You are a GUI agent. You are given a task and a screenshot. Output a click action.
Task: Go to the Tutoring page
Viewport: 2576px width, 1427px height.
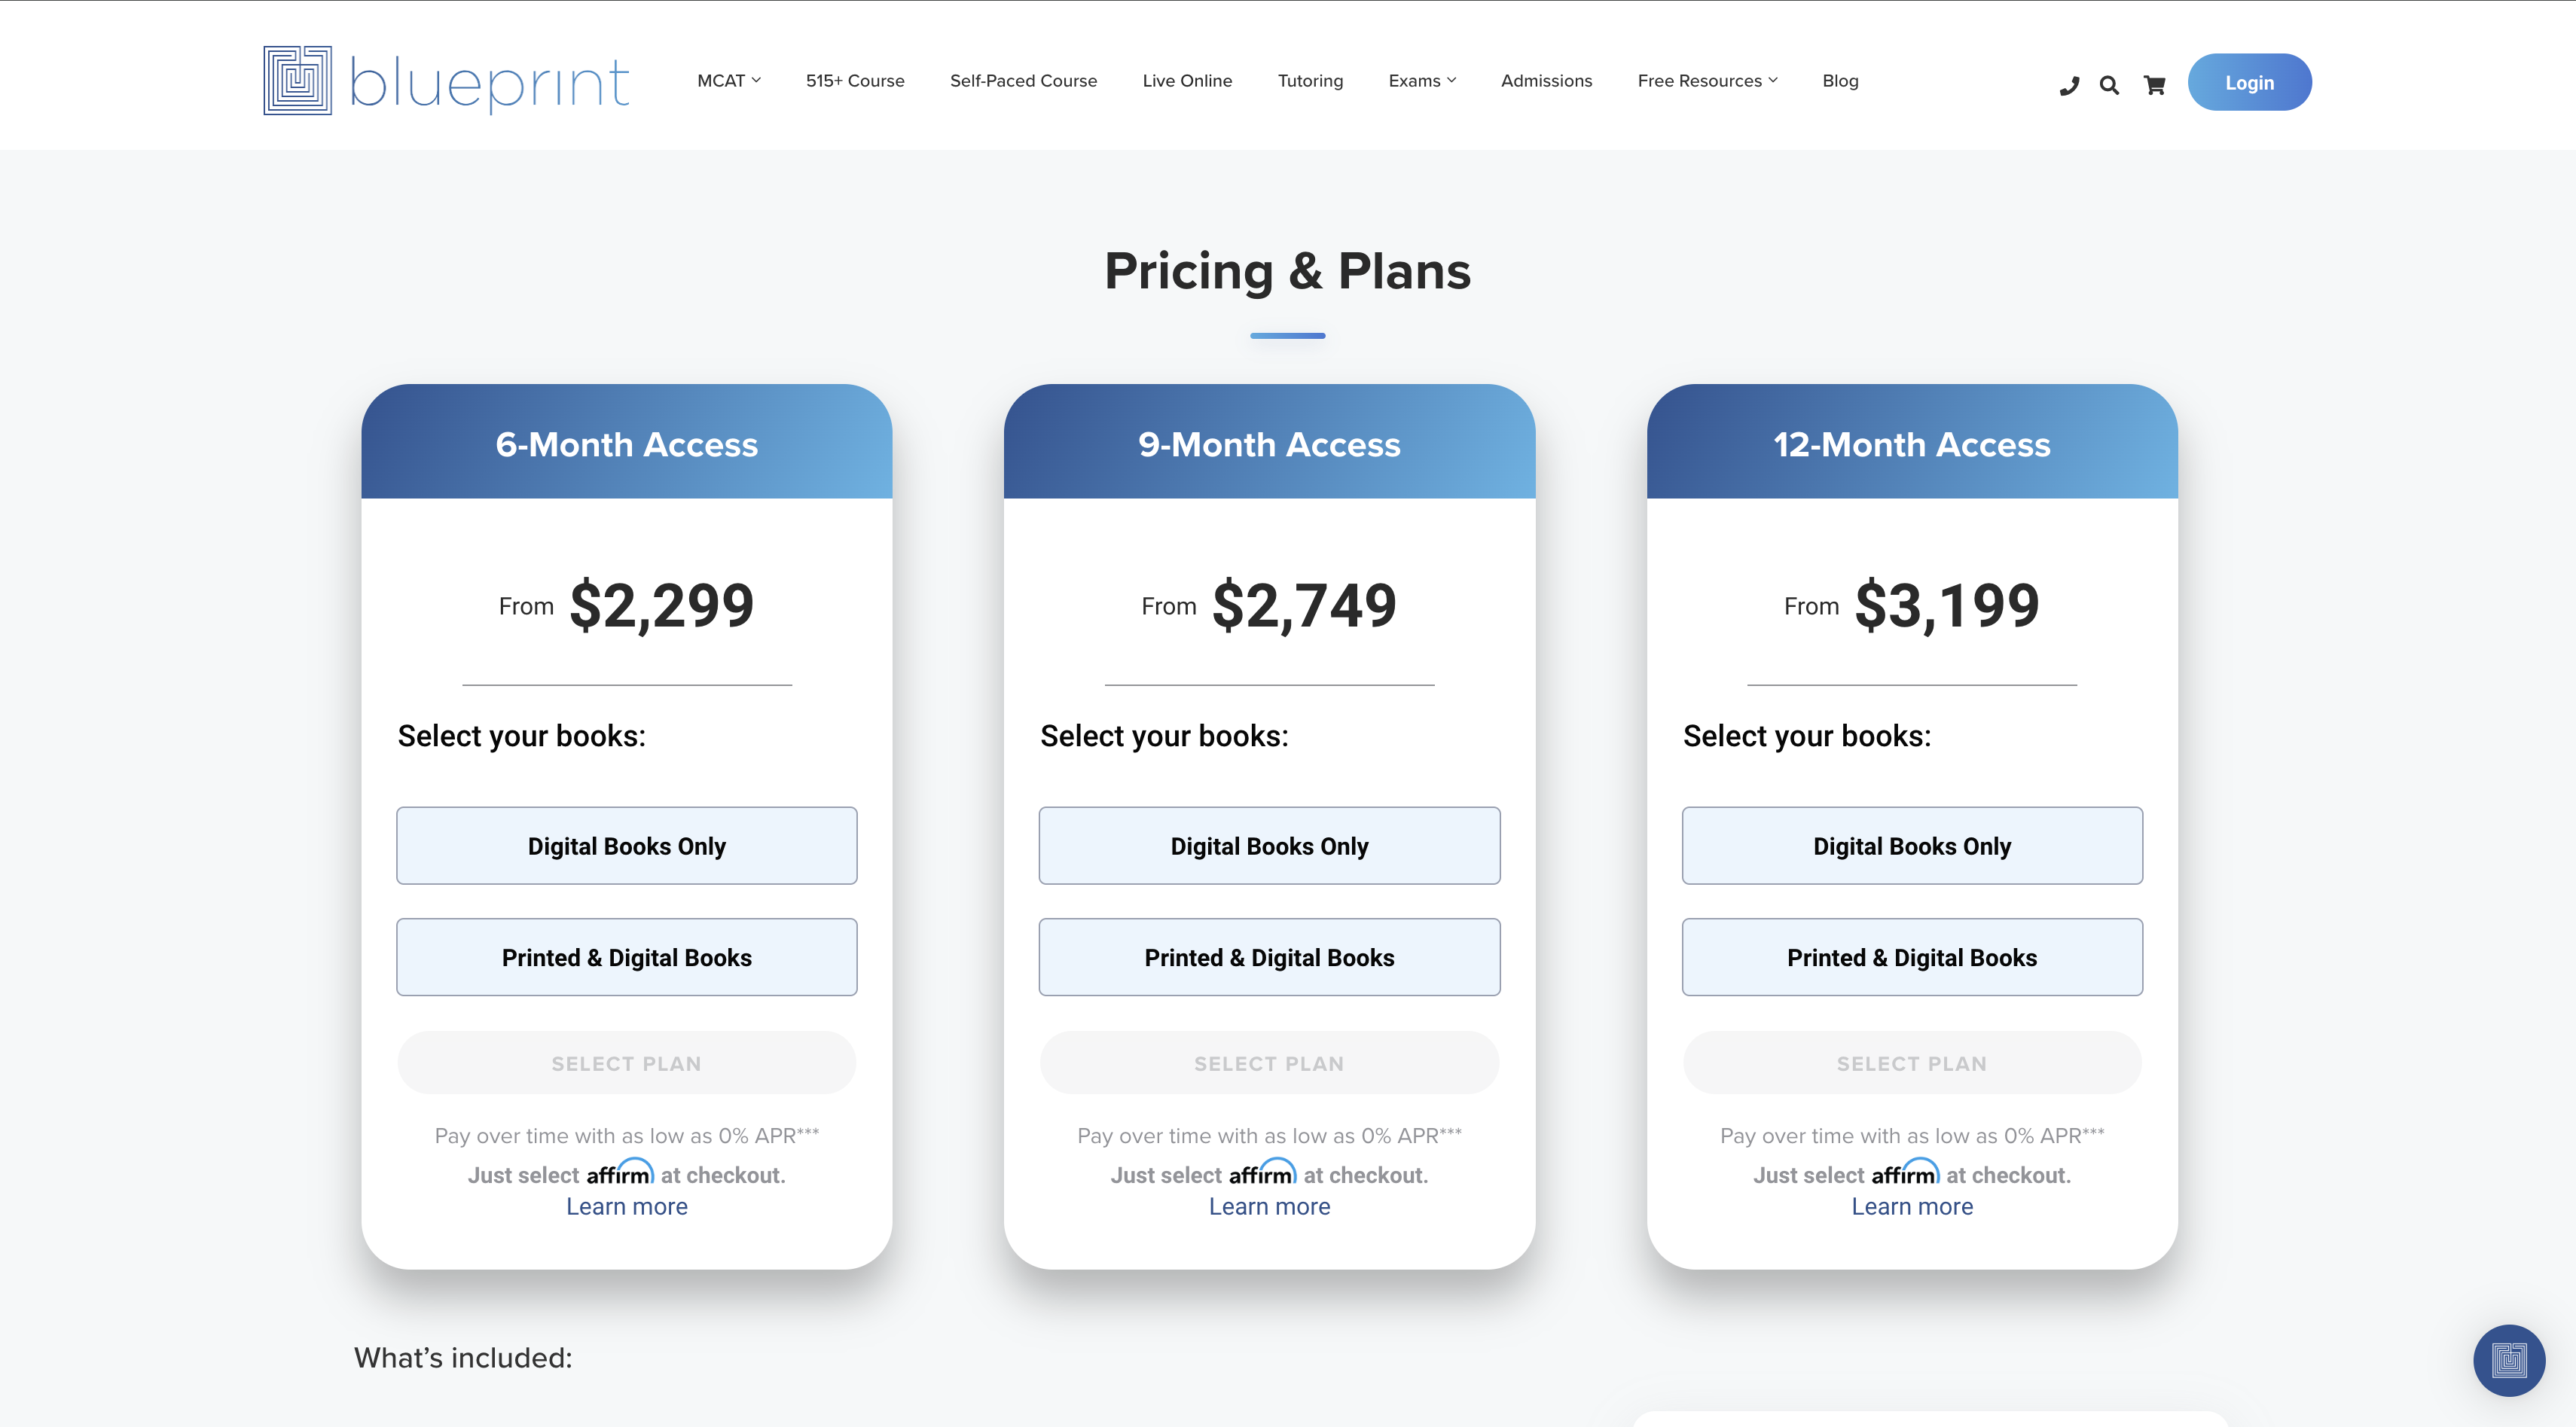(x=1310, y=81)
